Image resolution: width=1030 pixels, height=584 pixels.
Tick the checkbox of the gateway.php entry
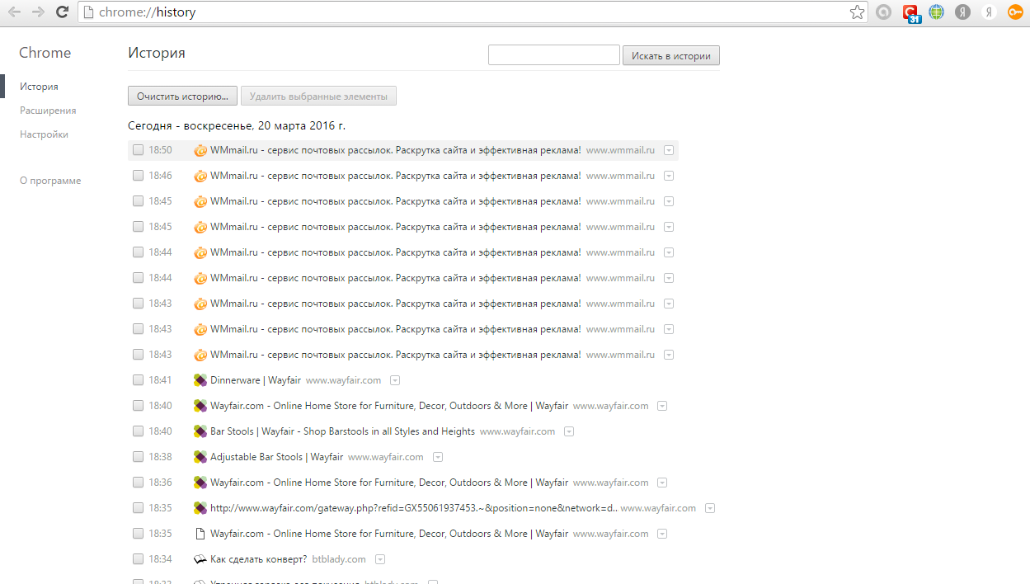[139, 508]
